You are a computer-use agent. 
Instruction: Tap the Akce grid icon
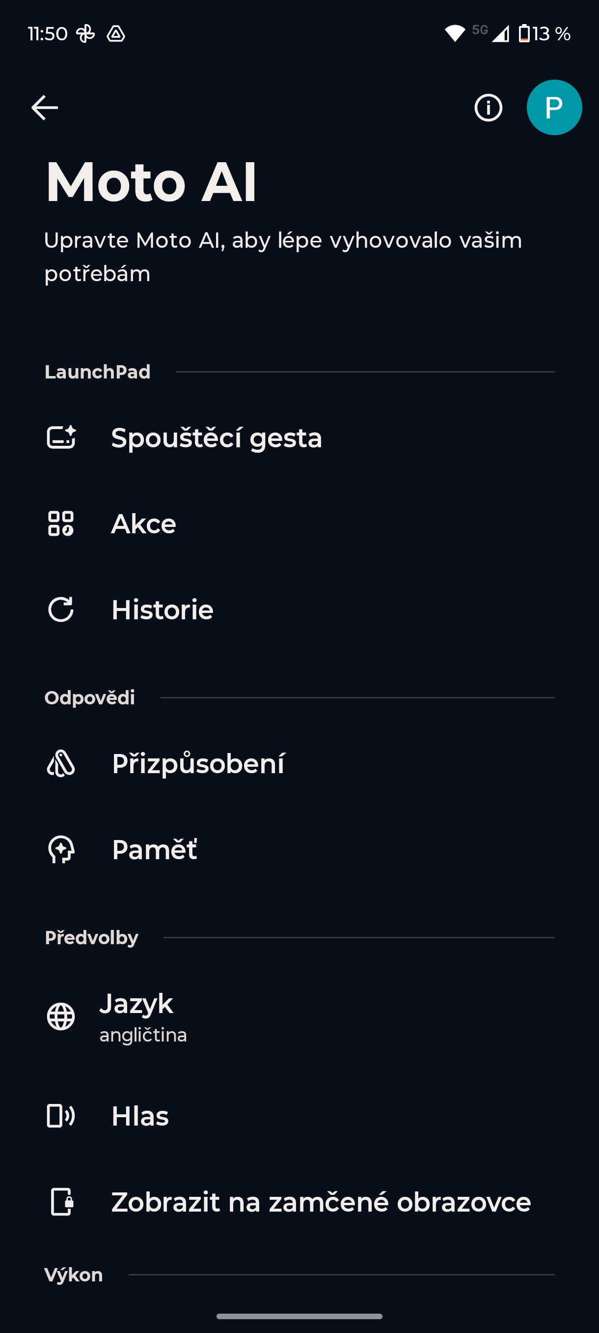pyautogui.click(x=61, y=523)
